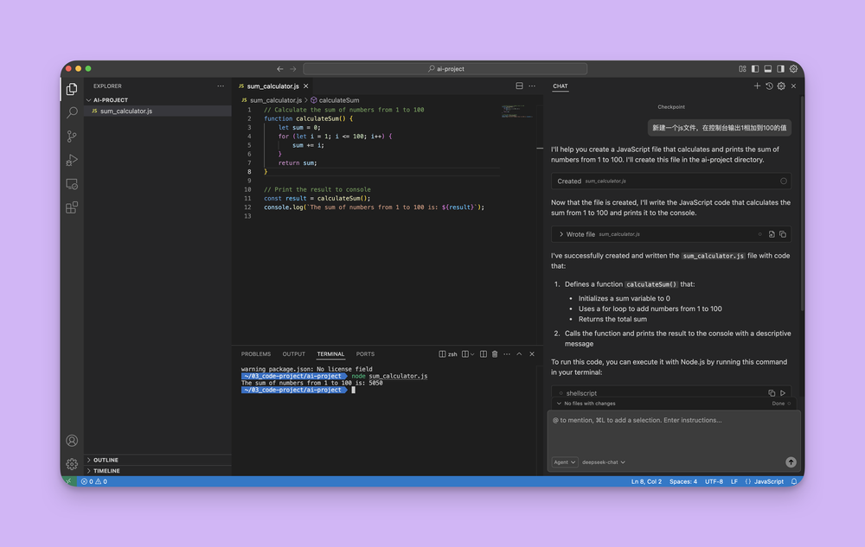Expand the OUTLINE section
The image size is (865, 547).
pyautogui.click(x=106, y=460)
